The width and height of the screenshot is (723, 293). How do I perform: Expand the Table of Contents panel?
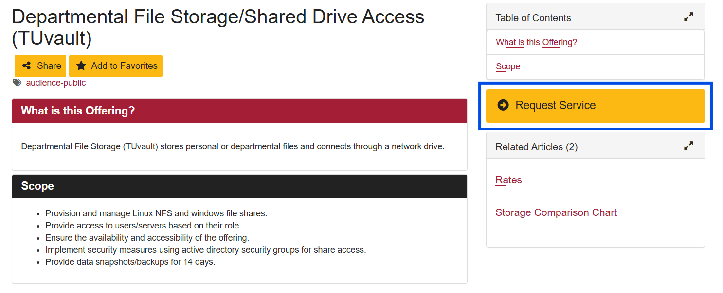688,17
